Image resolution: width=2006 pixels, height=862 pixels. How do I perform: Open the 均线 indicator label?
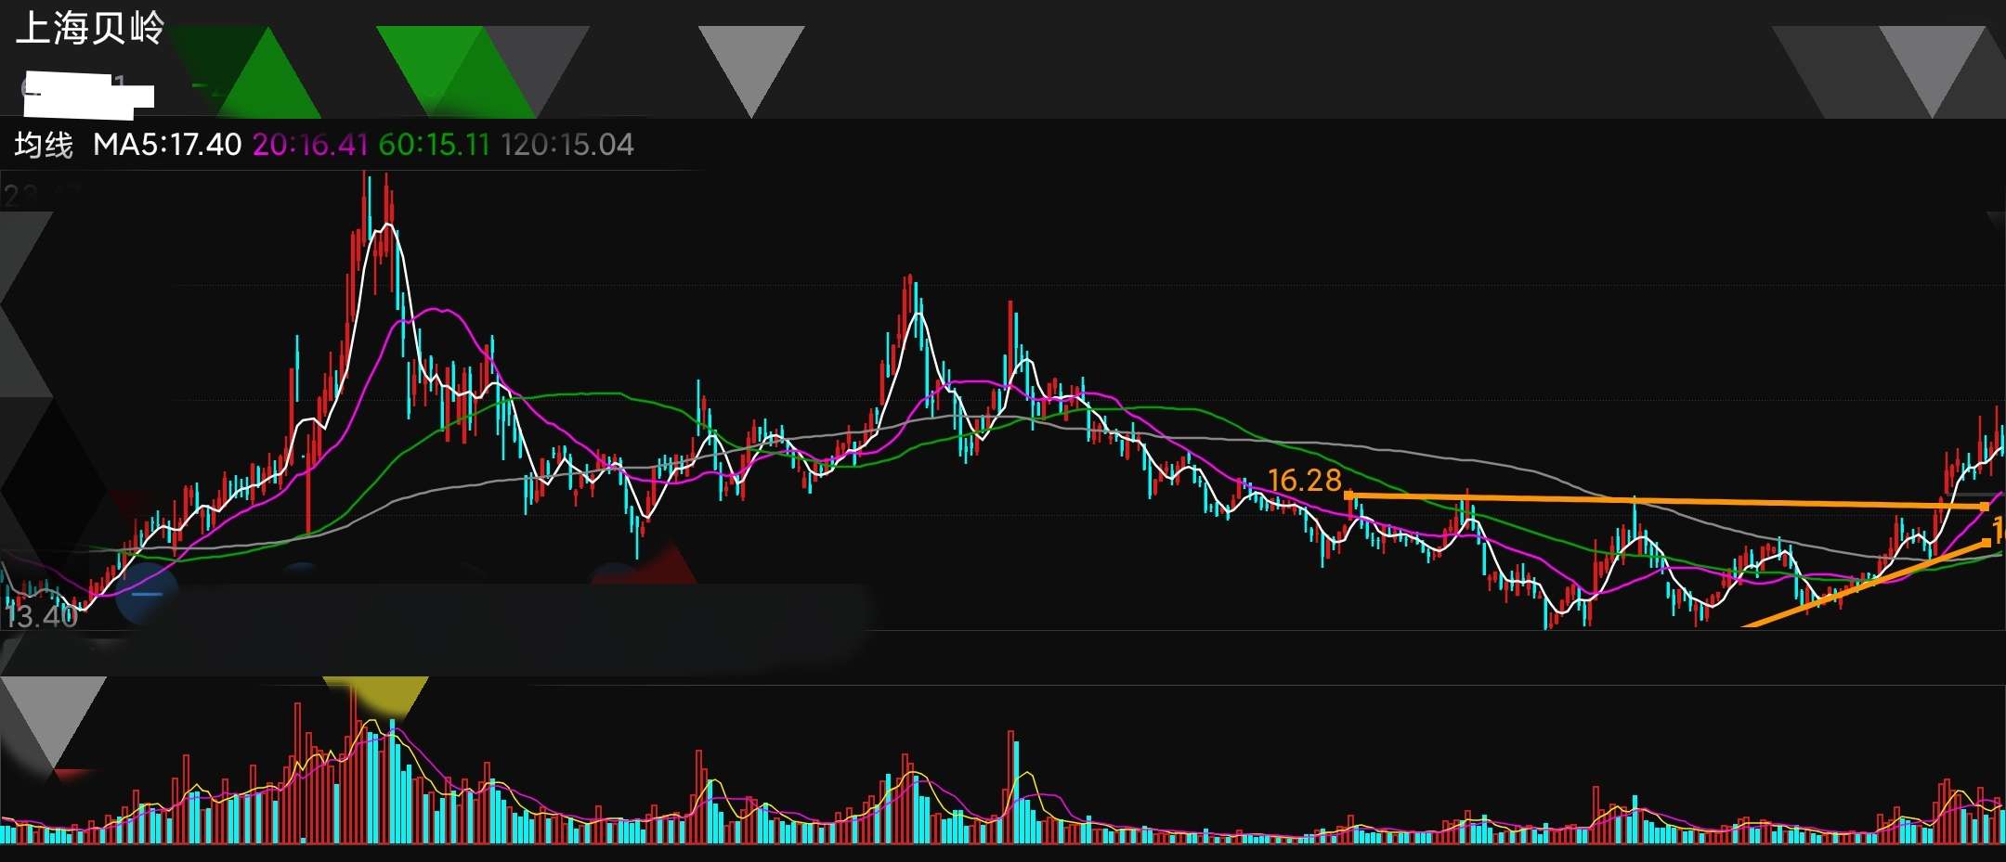coord(44,145)
